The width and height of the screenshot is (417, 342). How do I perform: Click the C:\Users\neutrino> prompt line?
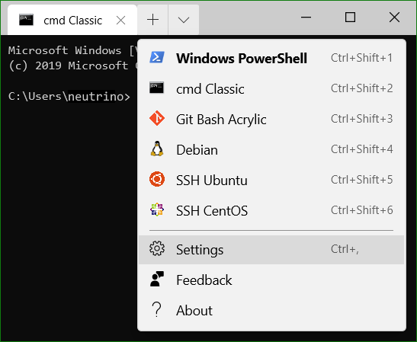(x=69, y=96)
